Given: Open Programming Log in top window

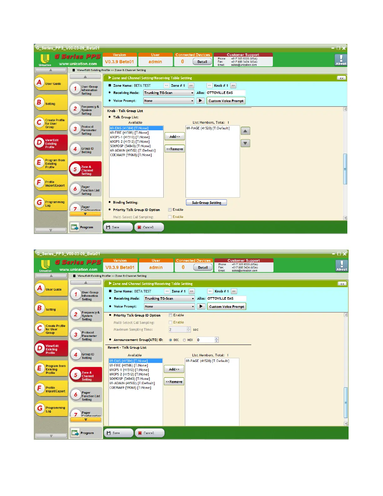Looking at the screenshot, I should click(51, 203).
